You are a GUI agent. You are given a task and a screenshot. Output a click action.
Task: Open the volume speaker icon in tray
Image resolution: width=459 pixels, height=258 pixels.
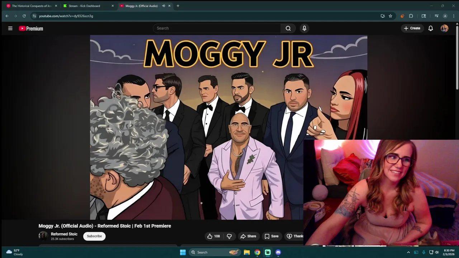point(437,252)
